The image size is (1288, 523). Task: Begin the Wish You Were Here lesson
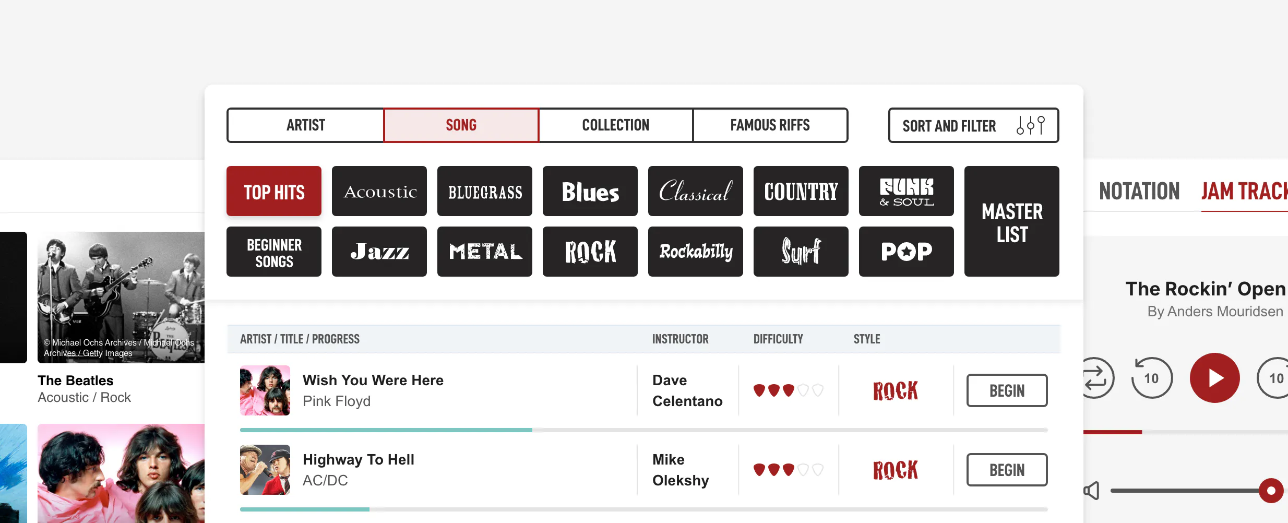pos(1007,390)
